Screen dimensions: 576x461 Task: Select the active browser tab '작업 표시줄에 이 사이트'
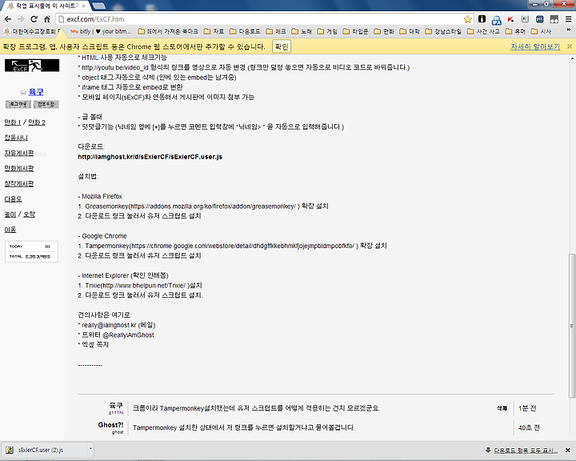point(46,6)
